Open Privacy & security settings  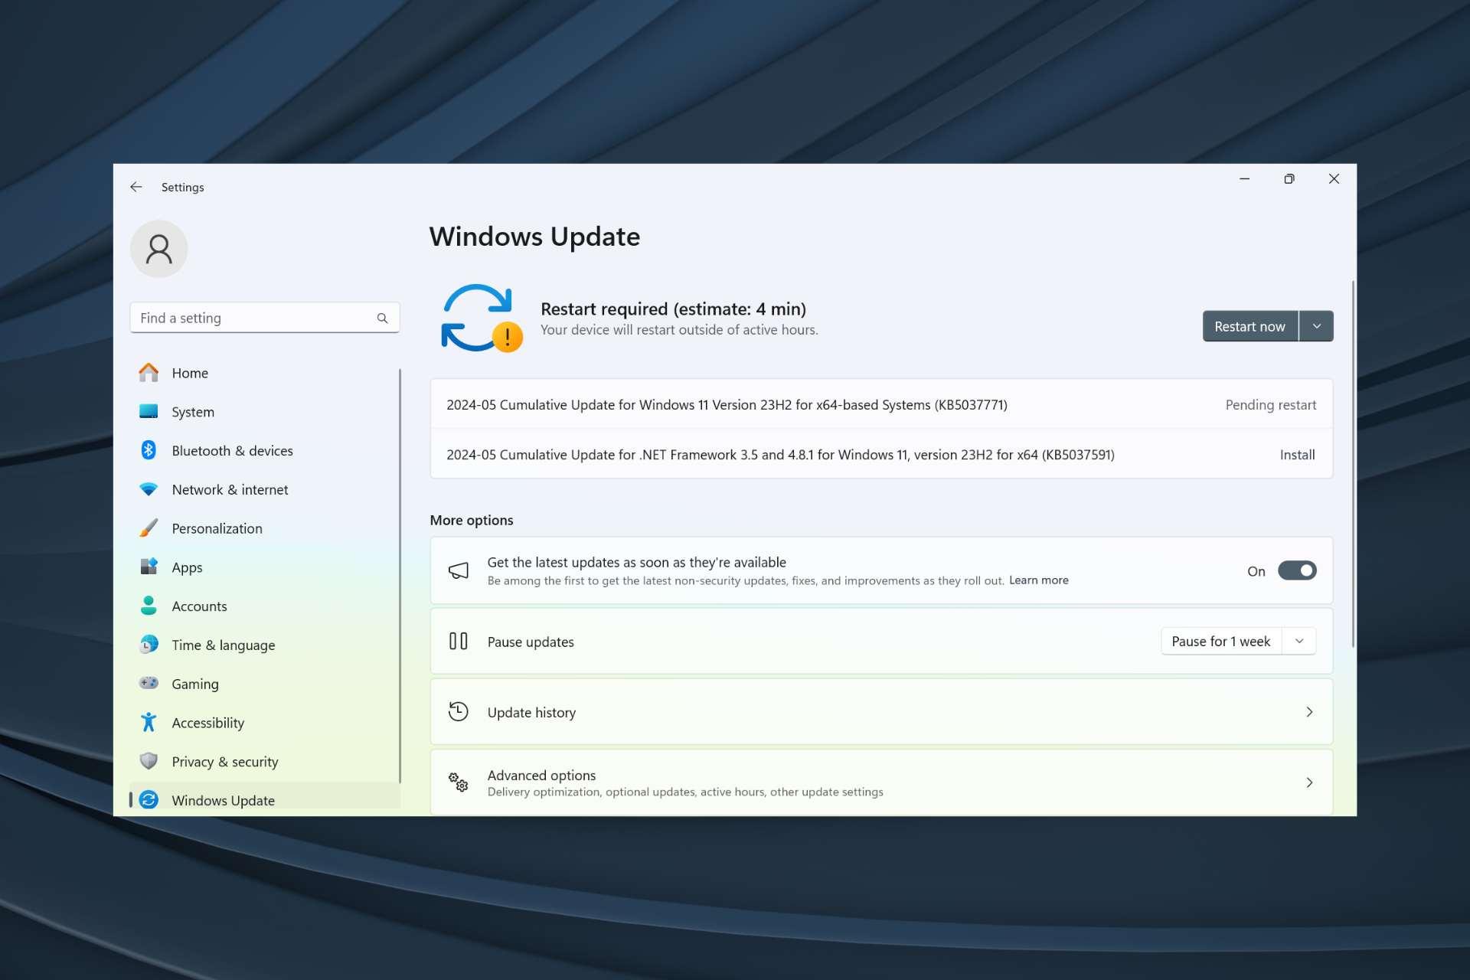tap(265, 762)
